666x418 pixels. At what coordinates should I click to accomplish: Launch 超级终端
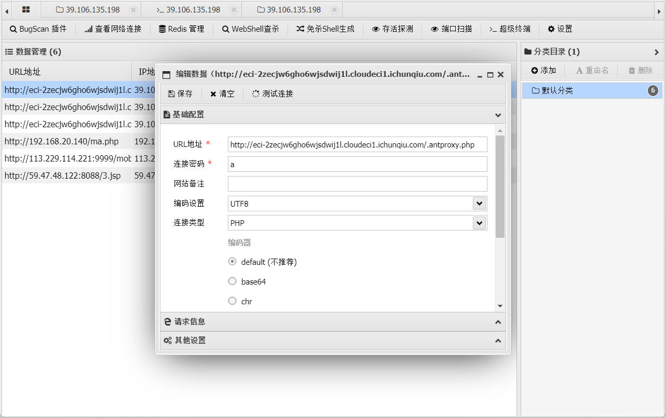point(510,29)
